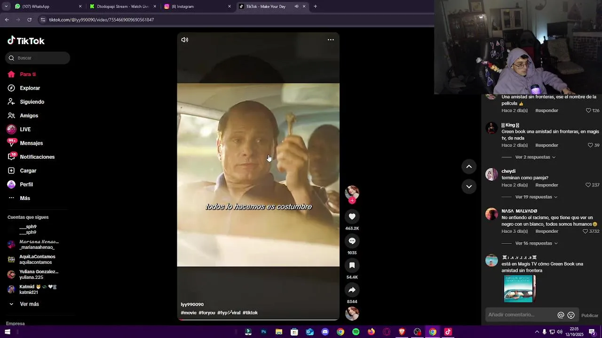Viewport: 602px width, 338px height.
Task: Bookmark the video with the save icon
Action: [x=352, y=265]
